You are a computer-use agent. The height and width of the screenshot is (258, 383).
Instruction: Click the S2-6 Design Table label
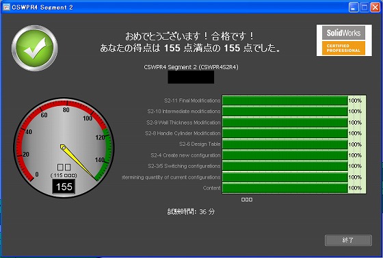200,144
